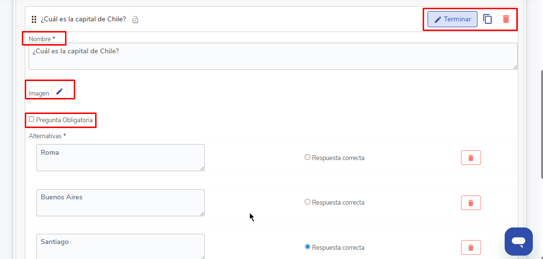Click the question header title text

click(x=83, y=19)
